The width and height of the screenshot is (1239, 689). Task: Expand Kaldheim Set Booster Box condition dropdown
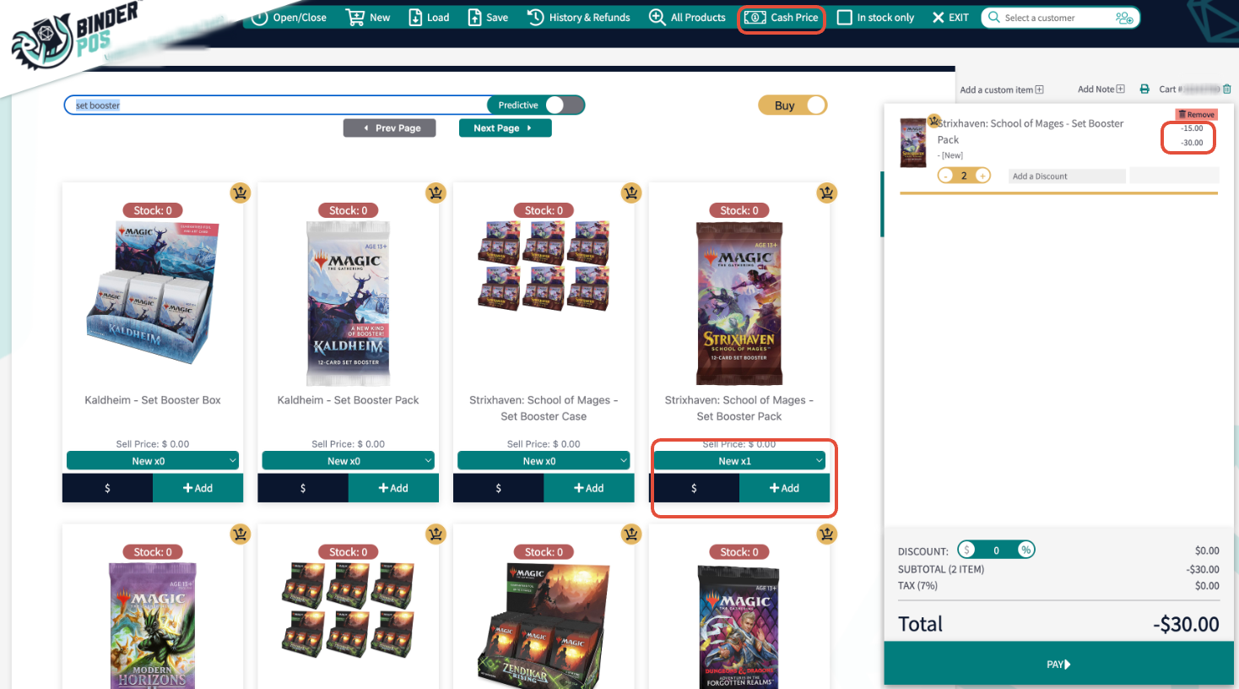pyautogui.click(x=153, y=461)
